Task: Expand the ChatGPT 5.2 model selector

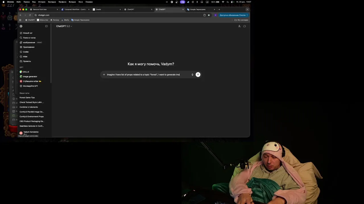Action: (64, 26)
